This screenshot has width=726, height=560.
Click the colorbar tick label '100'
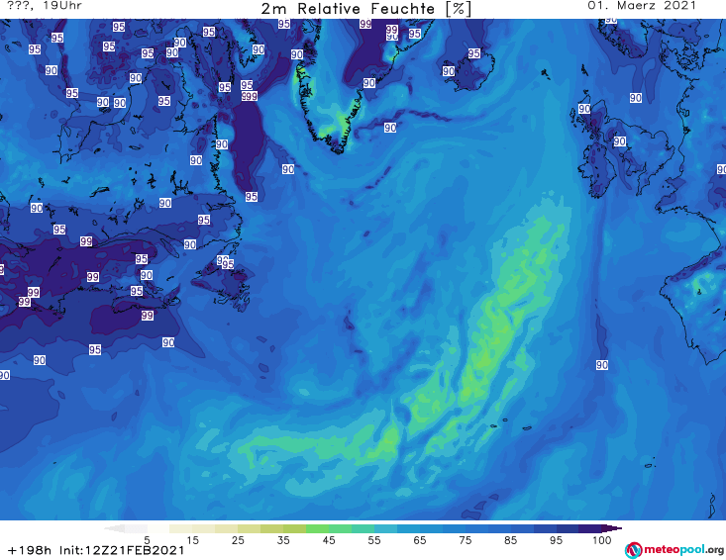click(x=601, y=540)
